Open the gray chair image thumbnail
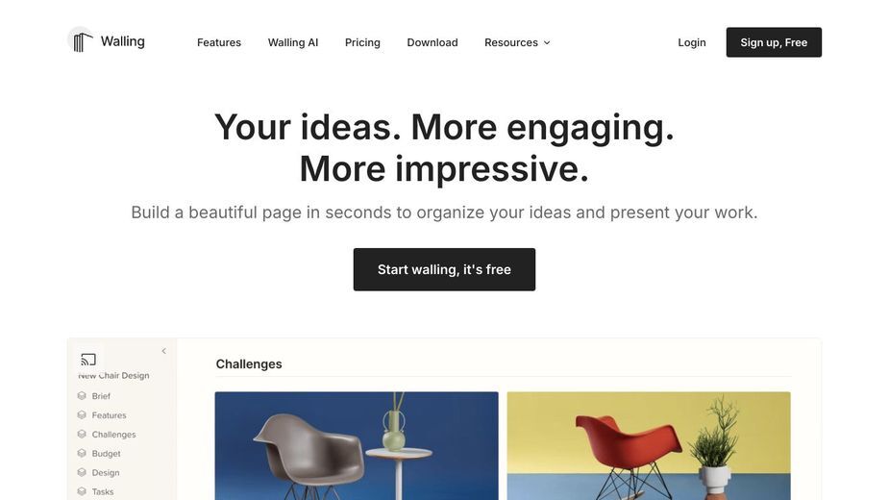This screenshot has width=889, height=500. click(x=357, y=445)
